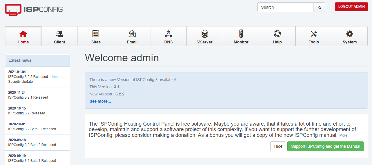This screenshot has height=165, width=372.
Task: Click the Help lifebuoy icon
Action: (x=277, y=34)
